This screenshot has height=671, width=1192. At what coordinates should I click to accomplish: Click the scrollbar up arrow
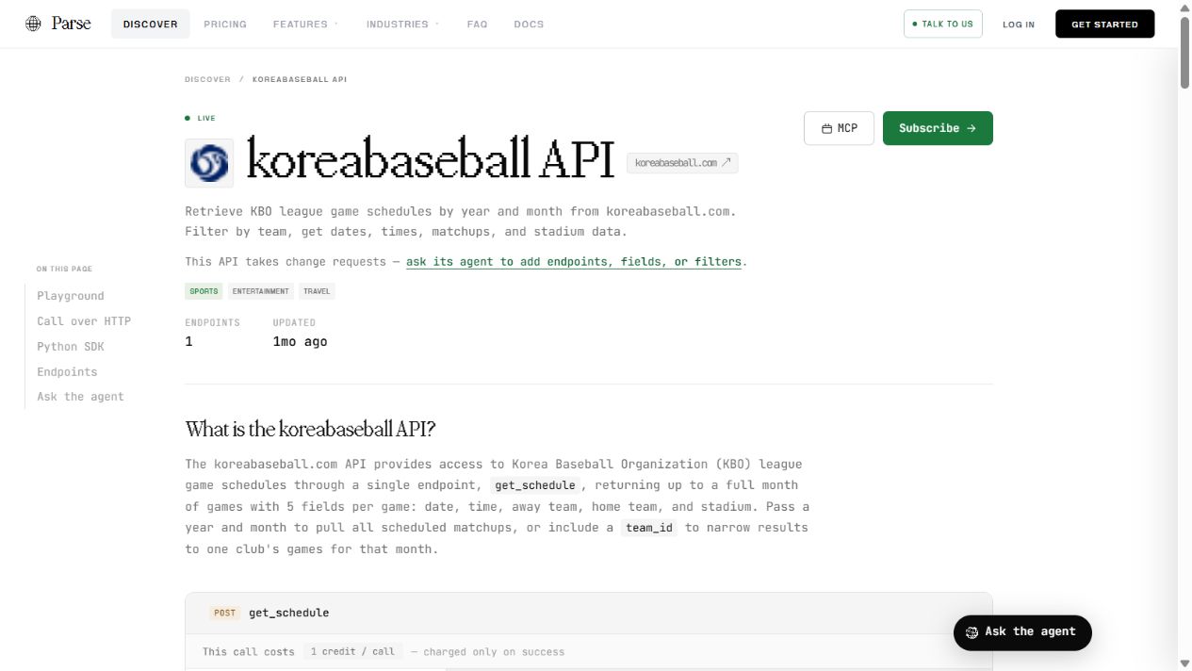pyautogui.click(x=1184, y=7)
